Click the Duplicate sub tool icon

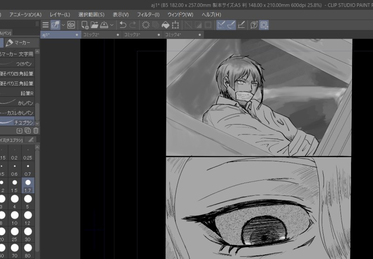pos(28,131)
